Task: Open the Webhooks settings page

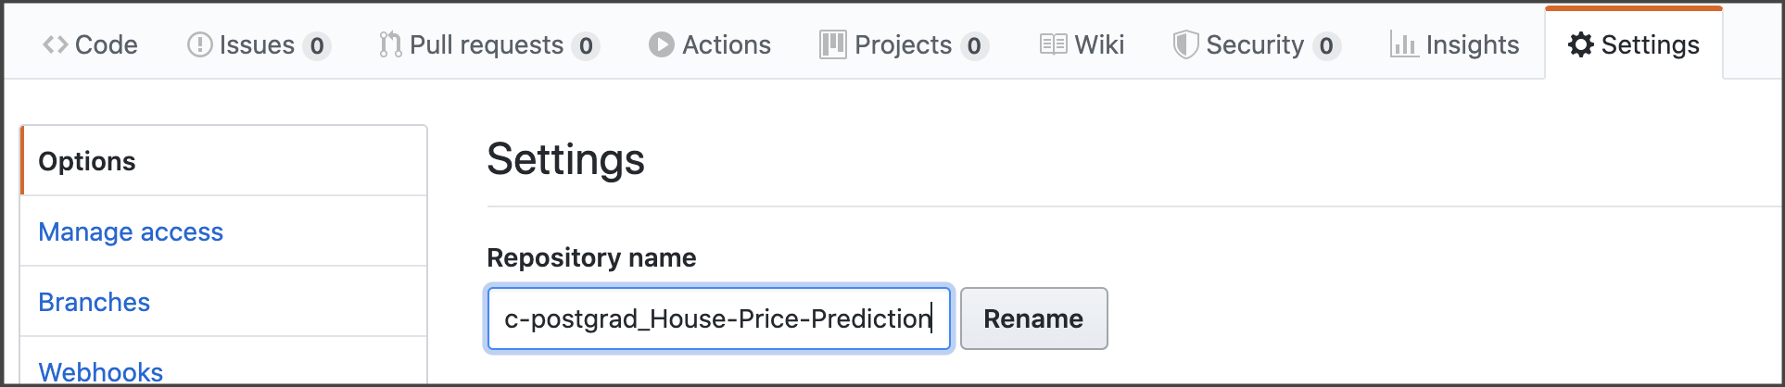Action: click(x=101, y=372)
